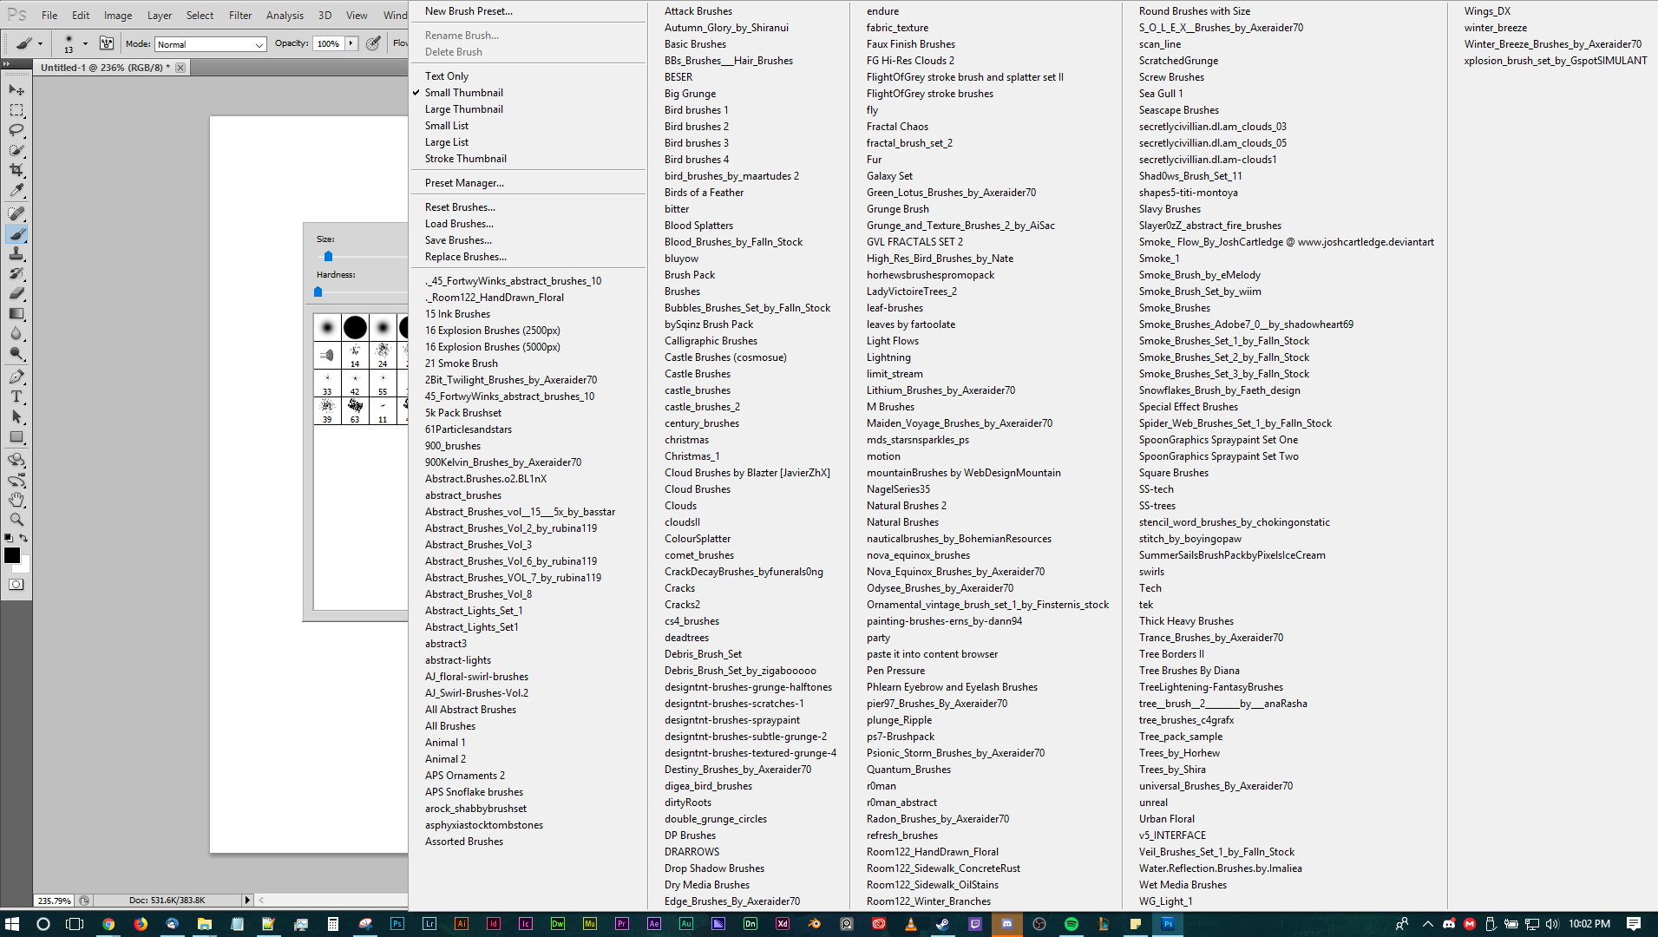
Task: Open the Windows Start menu
Action: click(12, 924)
